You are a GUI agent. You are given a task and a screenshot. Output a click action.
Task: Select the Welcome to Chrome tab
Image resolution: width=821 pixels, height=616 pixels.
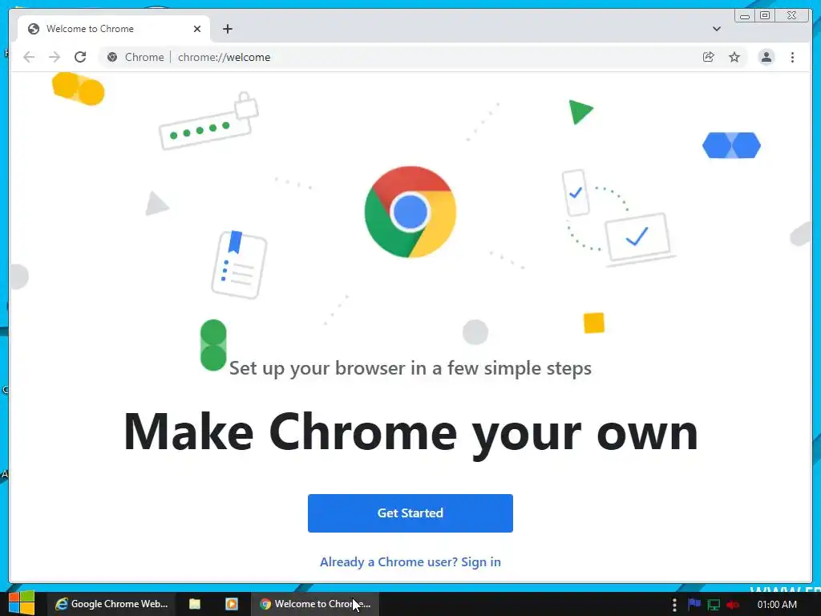(x=114, y=29)
